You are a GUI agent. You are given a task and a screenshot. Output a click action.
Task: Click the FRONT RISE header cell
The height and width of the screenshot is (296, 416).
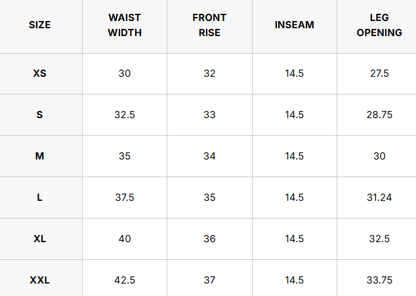tap(209, 26)
